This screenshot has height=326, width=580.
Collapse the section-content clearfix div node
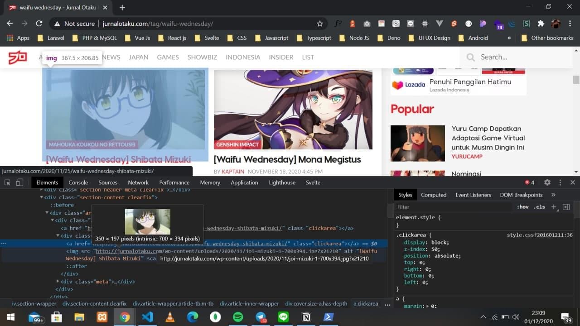(x=42, y=197)
